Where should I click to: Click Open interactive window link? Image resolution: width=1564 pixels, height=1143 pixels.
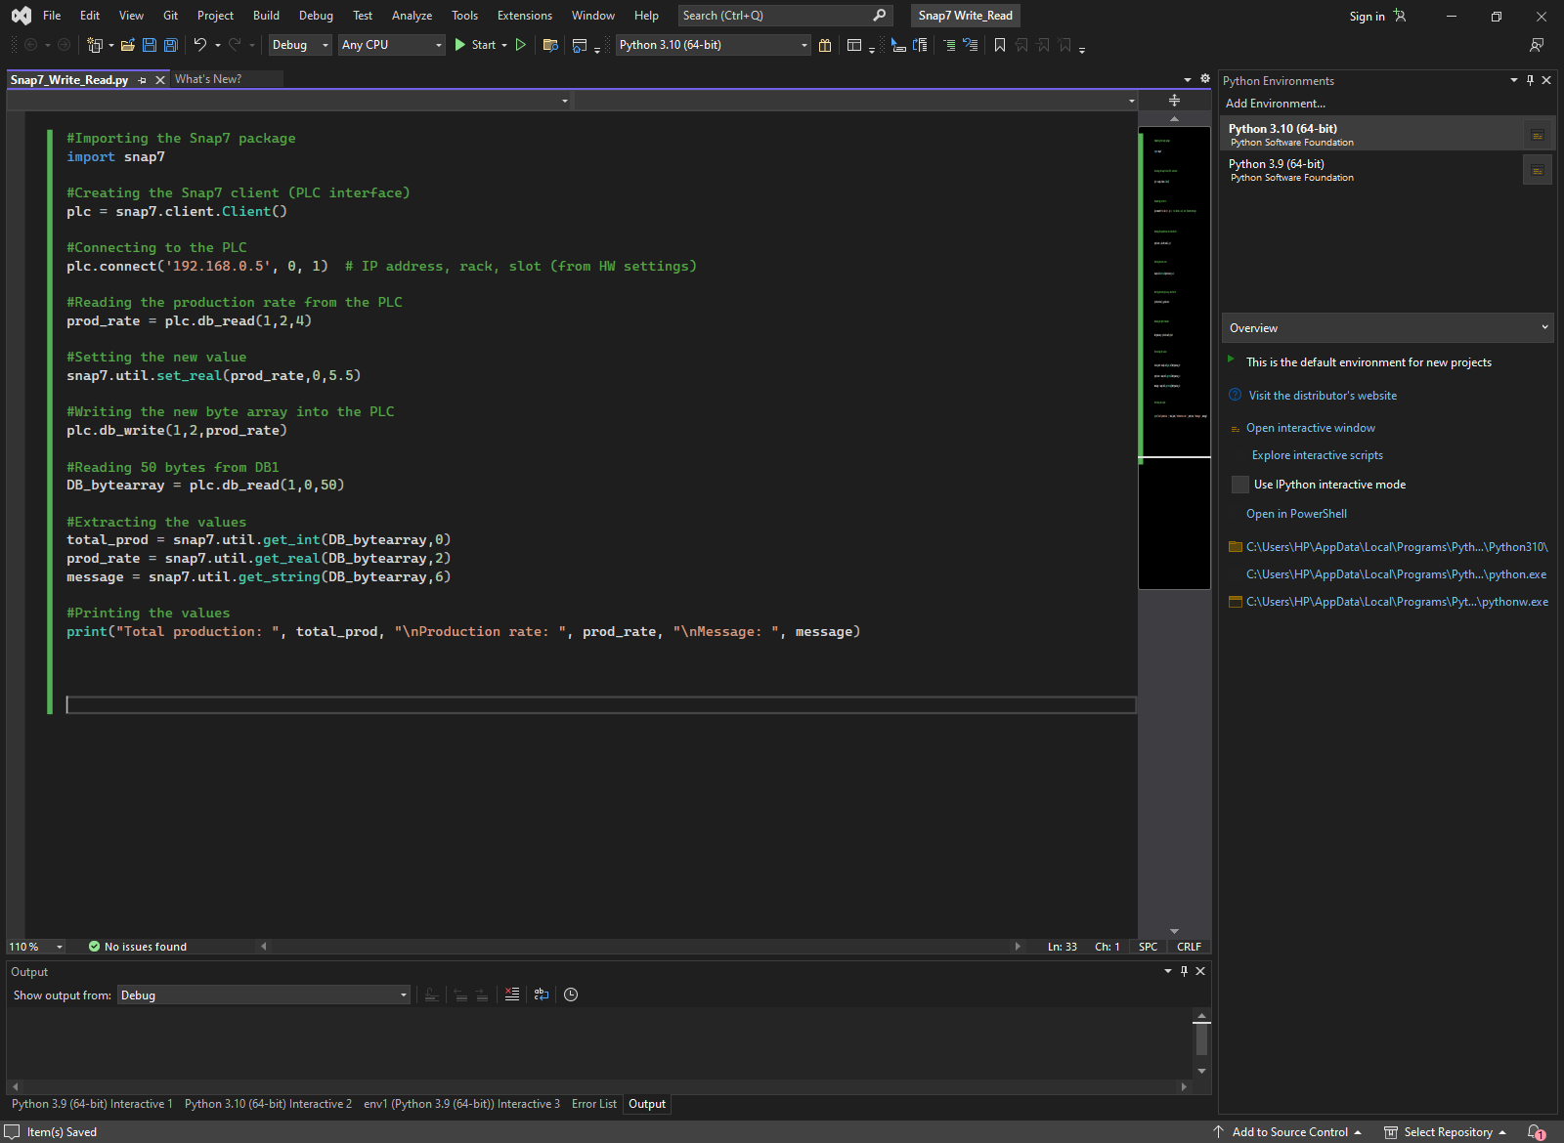click(1310, 428)
